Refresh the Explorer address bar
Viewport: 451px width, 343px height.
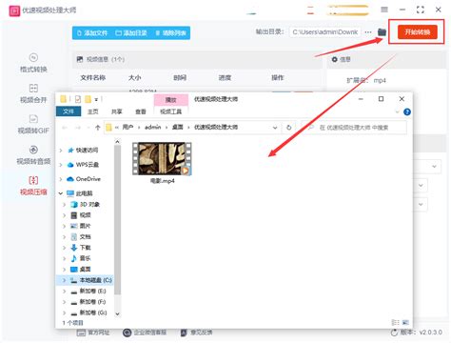[288, 128]
